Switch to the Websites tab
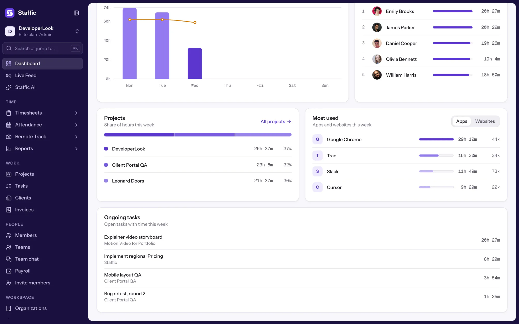519x324 pixels. tap(485, 121)
